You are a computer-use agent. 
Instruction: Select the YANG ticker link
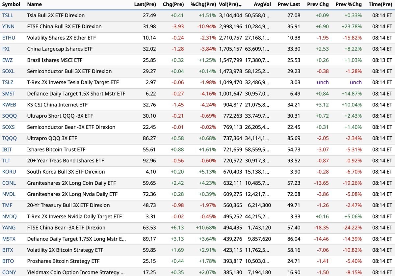coord(9,228)
